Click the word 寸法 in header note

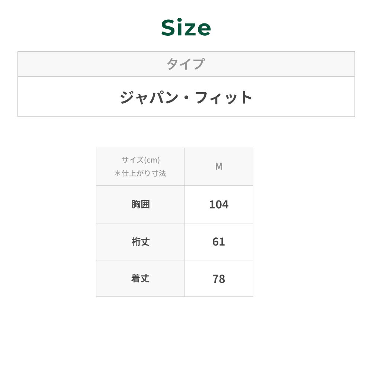pyautogui.click(x=157, y=173)
